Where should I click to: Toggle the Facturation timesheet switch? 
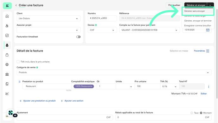click(78, 37)
